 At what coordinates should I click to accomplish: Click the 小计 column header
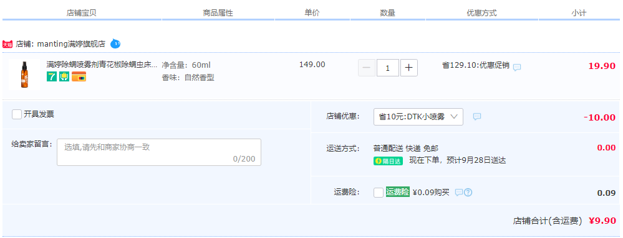click(x=579, y=13)
